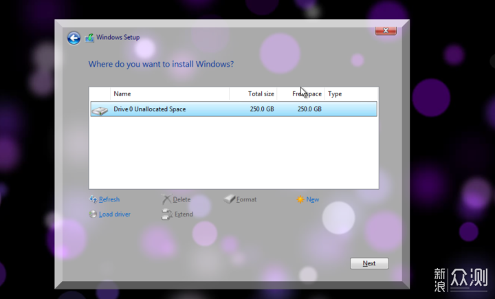Viewport: 495px width, 299px height.
Task: Click the 250.0 GB free space value
Action: 309,109
